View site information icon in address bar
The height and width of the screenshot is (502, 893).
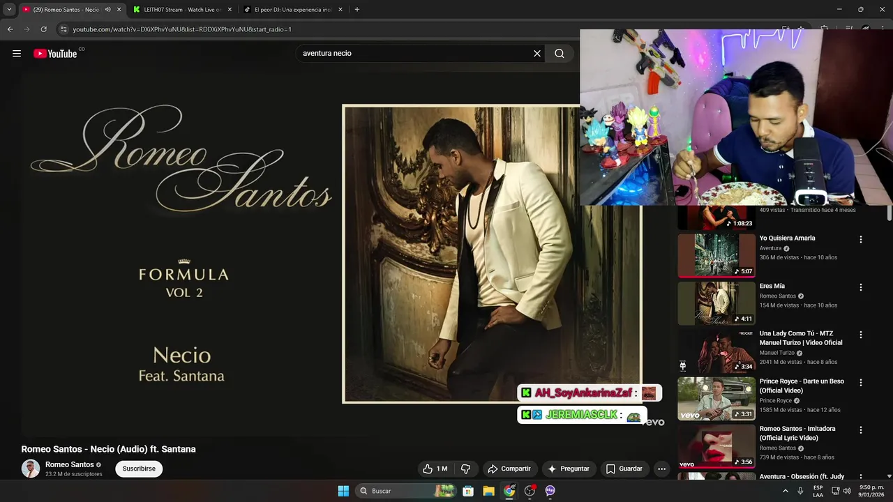coord(63,29)
